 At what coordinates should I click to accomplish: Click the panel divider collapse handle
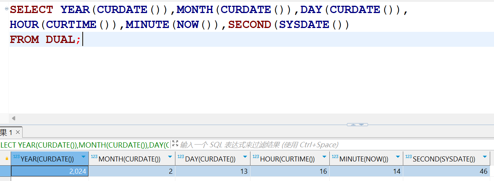[357, 125]
